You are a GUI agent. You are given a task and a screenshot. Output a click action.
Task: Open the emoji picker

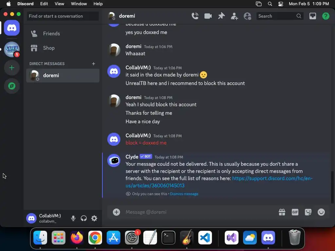321,212
